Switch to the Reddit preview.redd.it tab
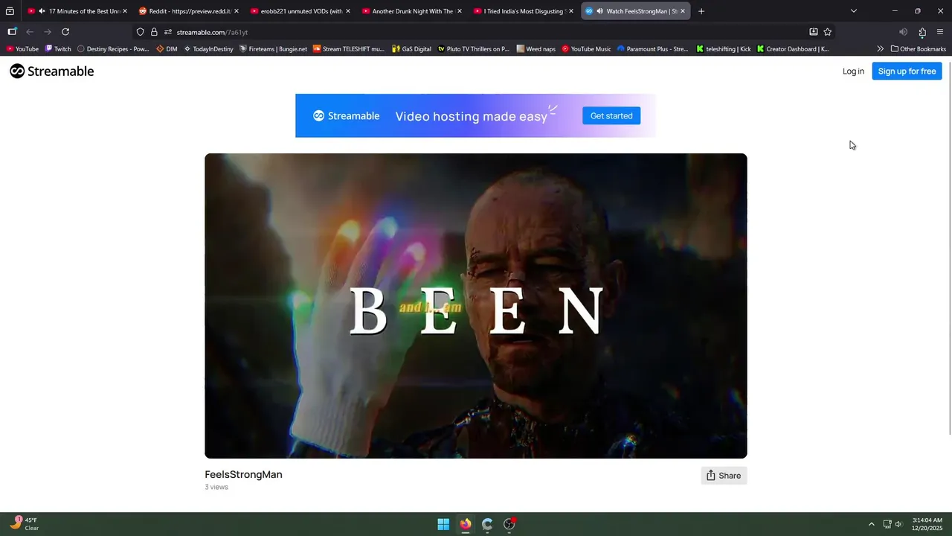 pyautogui.click(x=190, y=11)
